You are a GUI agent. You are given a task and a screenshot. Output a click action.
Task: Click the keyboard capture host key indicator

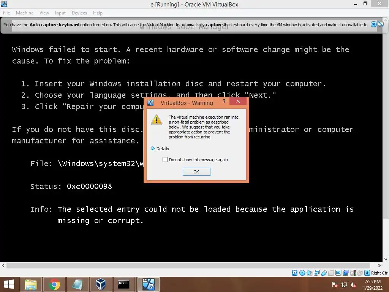pos(367,273)
